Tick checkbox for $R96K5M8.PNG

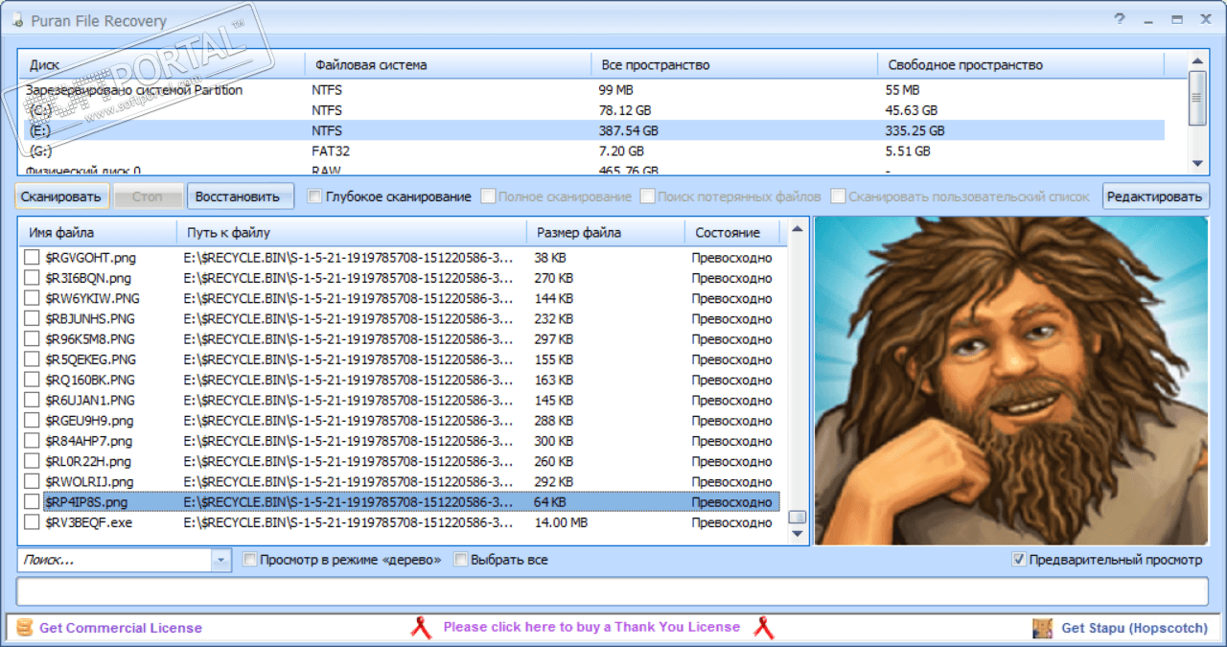32,339
